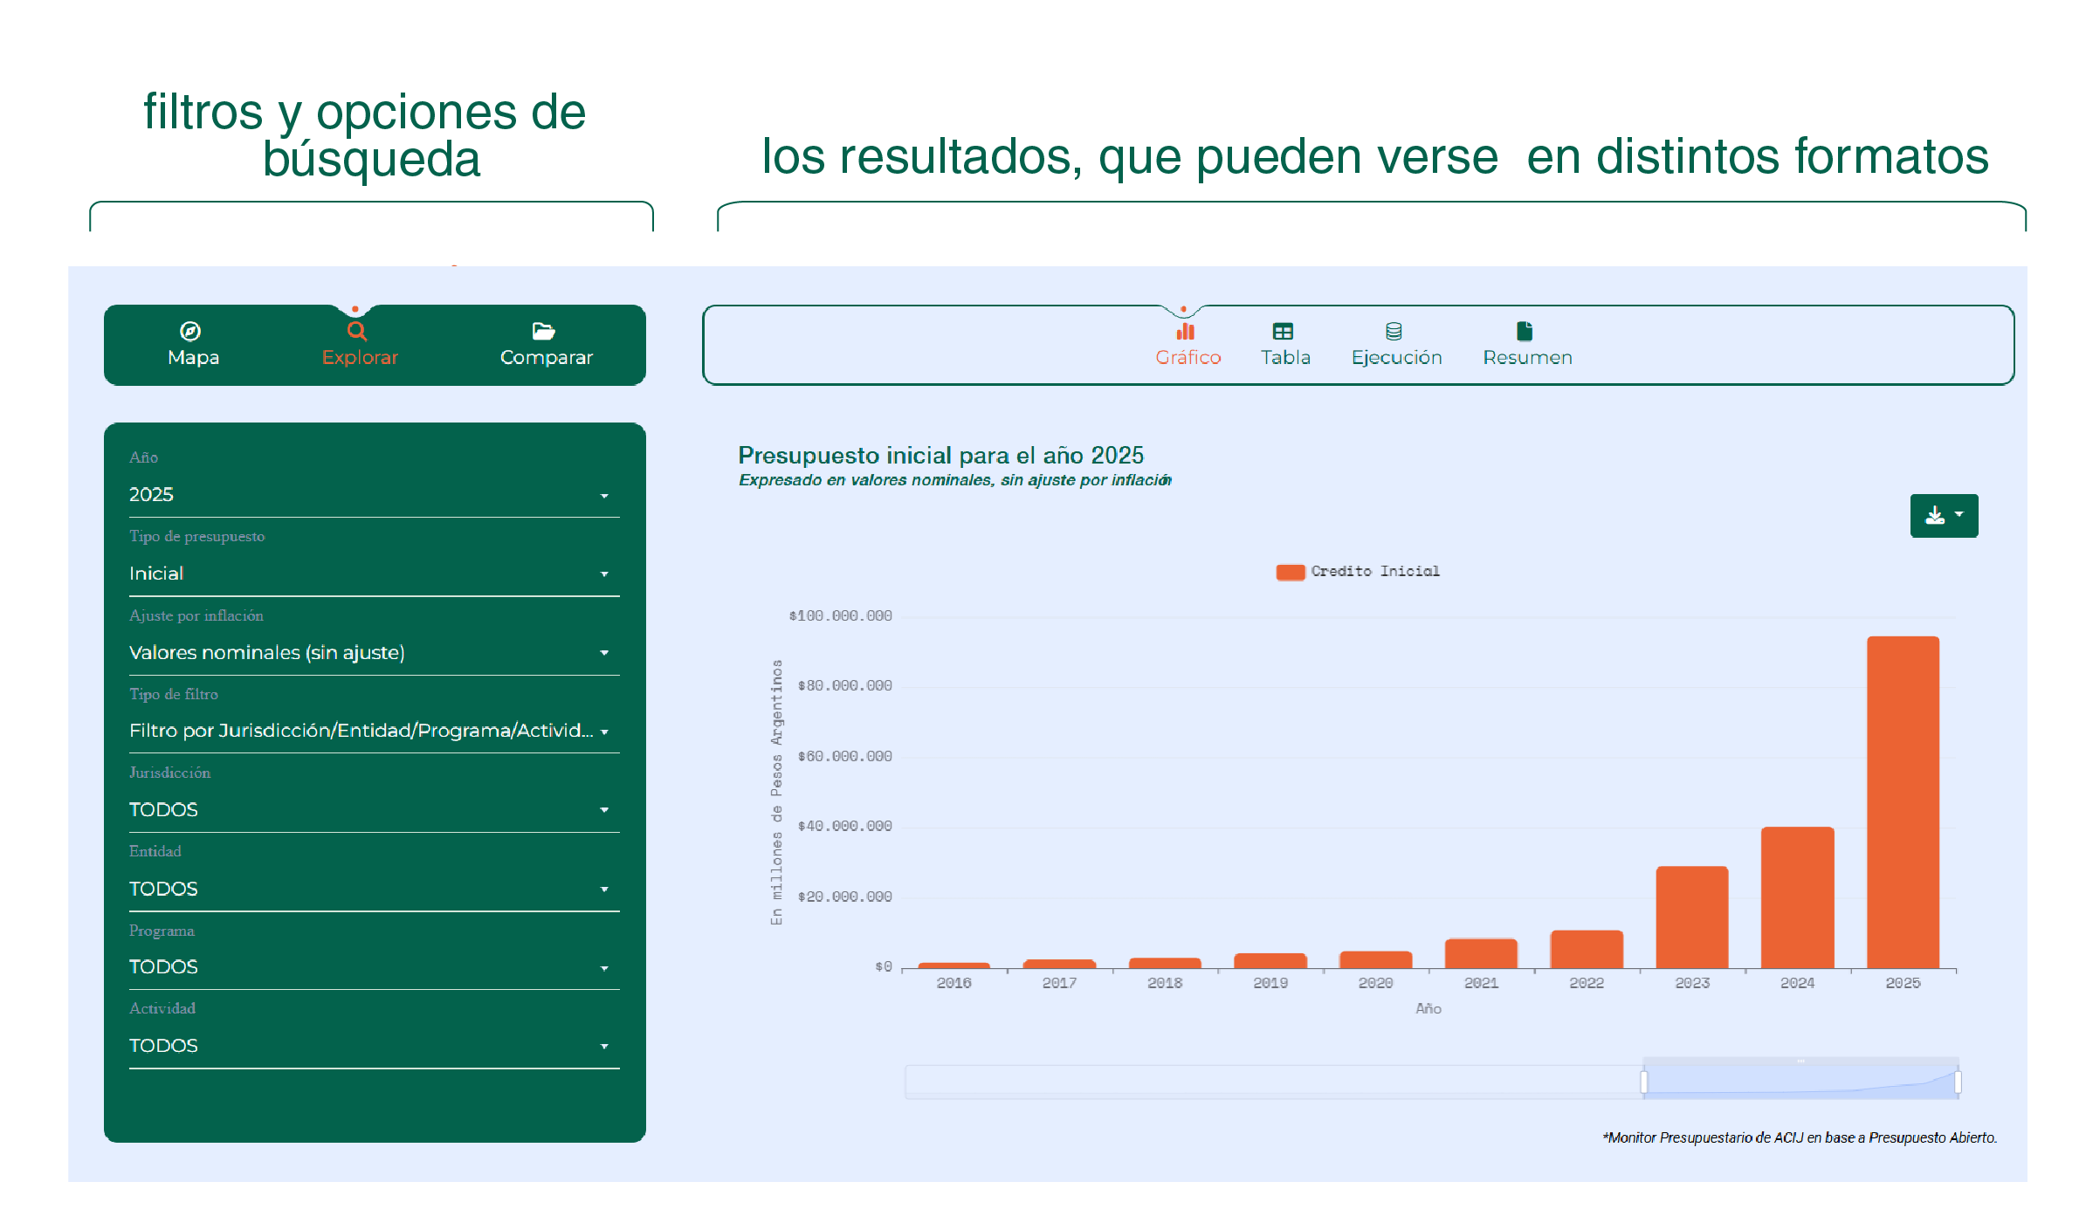
Task: Select the Gráfico bar chart icon
Action: pyautogui.click(x=1188, y=331)
